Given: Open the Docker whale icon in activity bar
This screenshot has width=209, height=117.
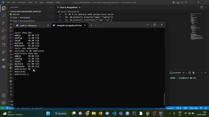Looking at the screenshot, I should tap(4, 59).
